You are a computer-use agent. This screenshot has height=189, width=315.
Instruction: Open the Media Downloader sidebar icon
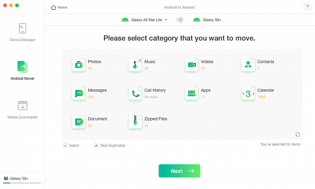(22, 106)
